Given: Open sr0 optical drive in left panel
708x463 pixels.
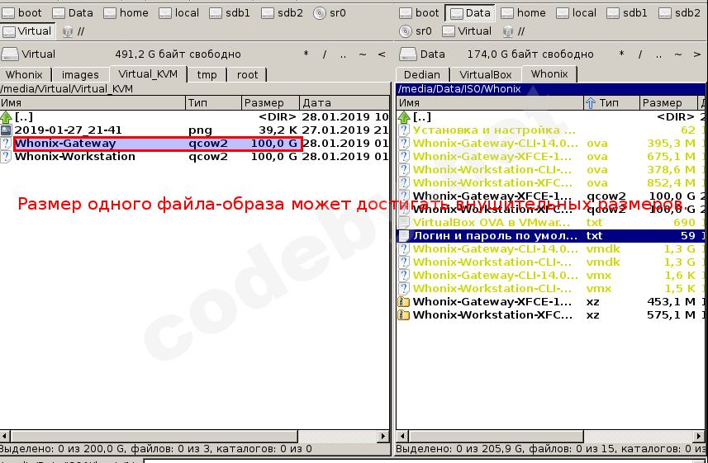Looking at the screenshot, I should pyautogui.click(x=330, y=13).
